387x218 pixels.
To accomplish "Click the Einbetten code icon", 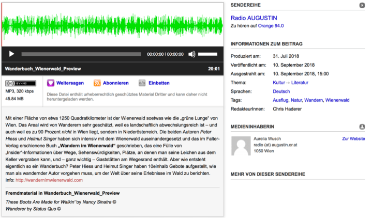I will point(142,83).
